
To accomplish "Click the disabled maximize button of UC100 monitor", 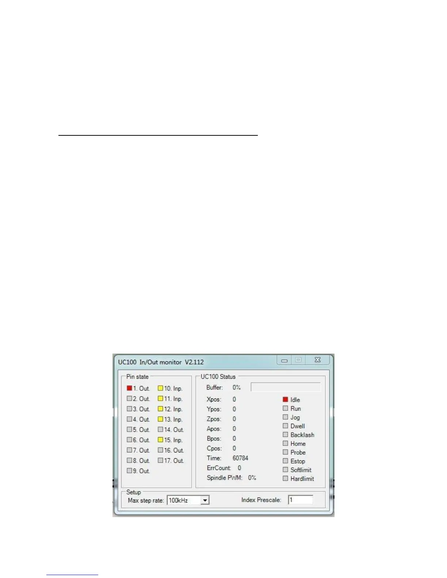I will pos(298,360).
